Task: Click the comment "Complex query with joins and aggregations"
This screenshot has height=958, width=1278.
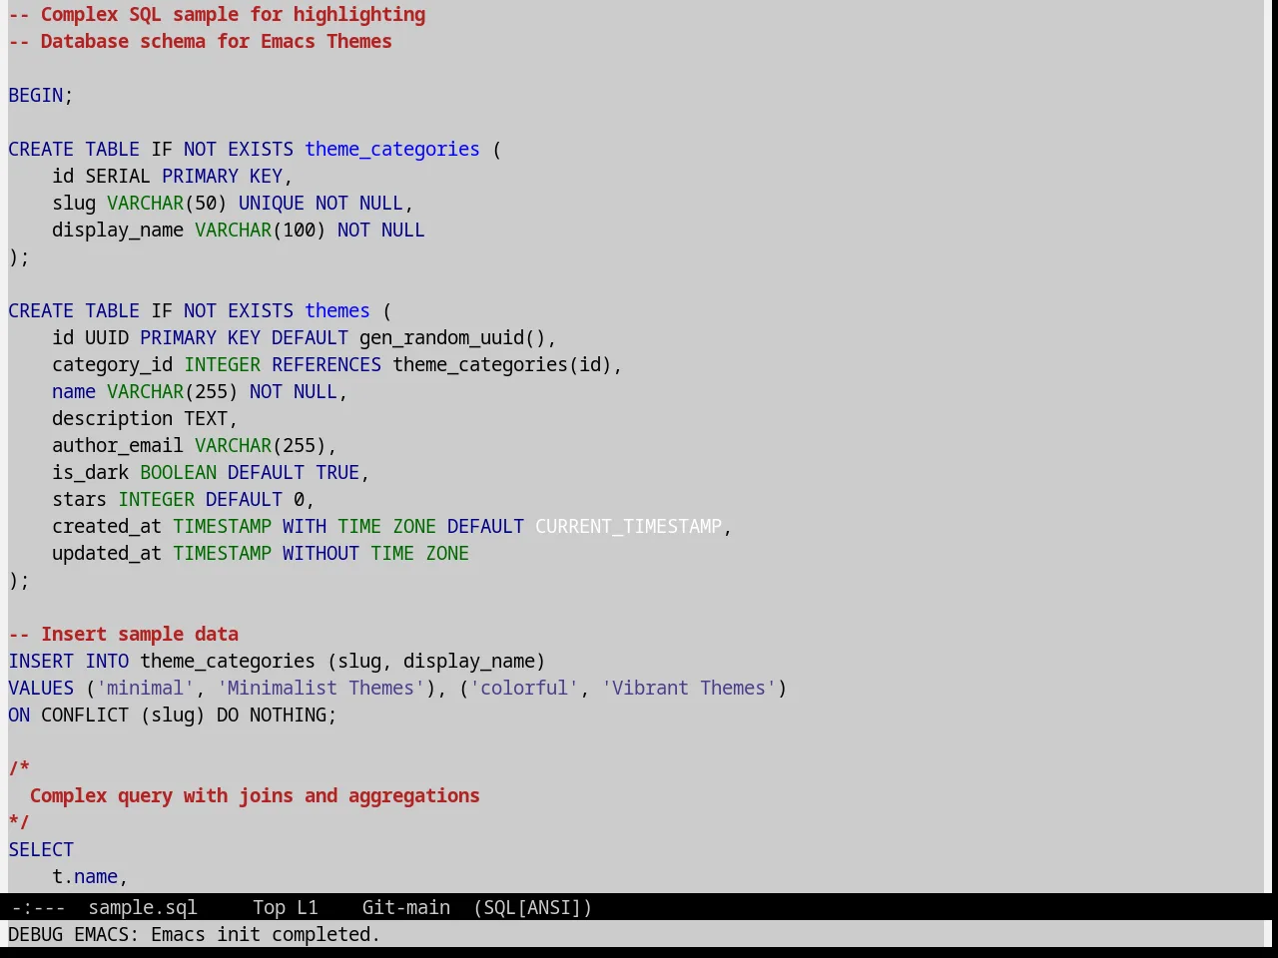Action: [x=255, y=796]
